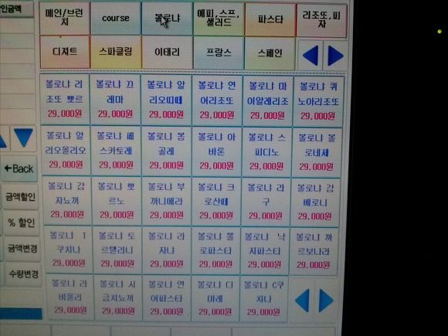Select menu item 볼로냐 마이알레리조
Image resolution: width=448 pixels, height=336 pixels.
tap(267, 101)
